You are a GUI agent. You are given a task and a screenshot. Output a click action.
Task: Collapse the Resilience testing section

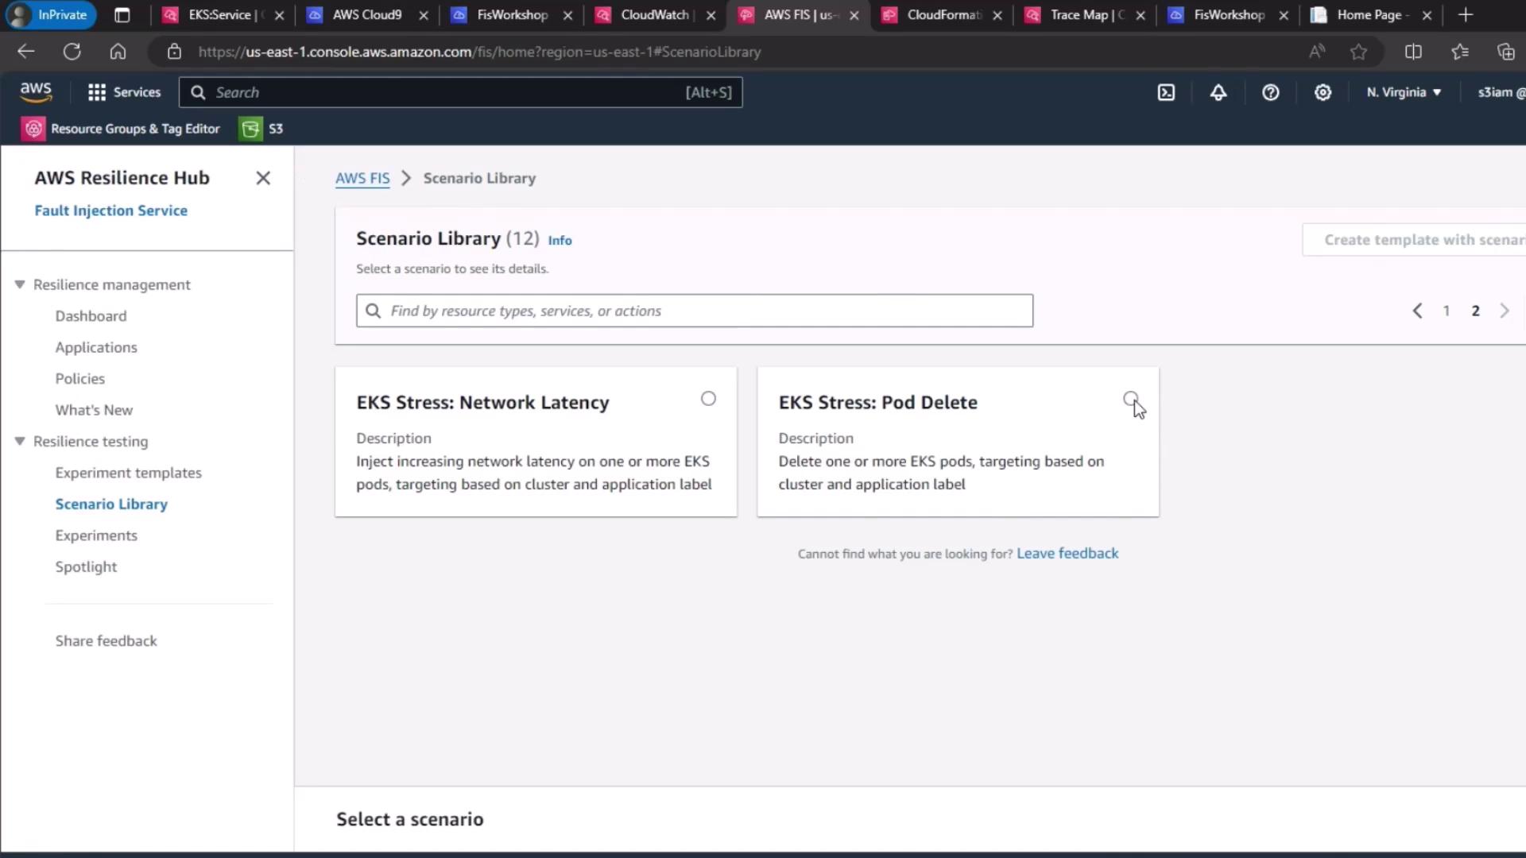click(x=20, y=441)
